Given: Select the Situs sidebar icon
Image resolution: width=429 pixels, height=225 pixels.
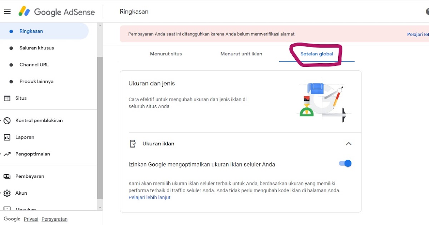Looking at the screenshot, I should point(8,98).
